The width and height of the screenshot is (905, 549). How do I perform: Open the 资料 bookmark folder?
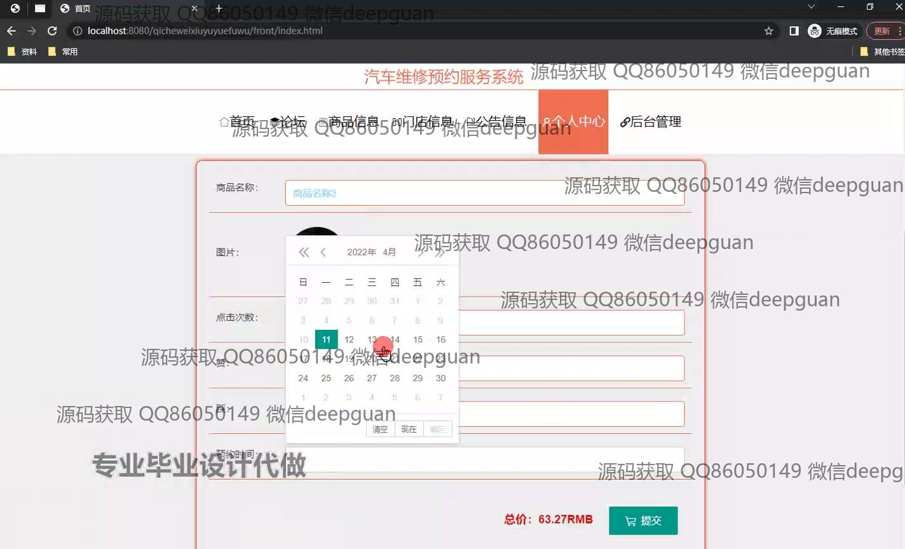pyautogui.click(x=22, y=51)
